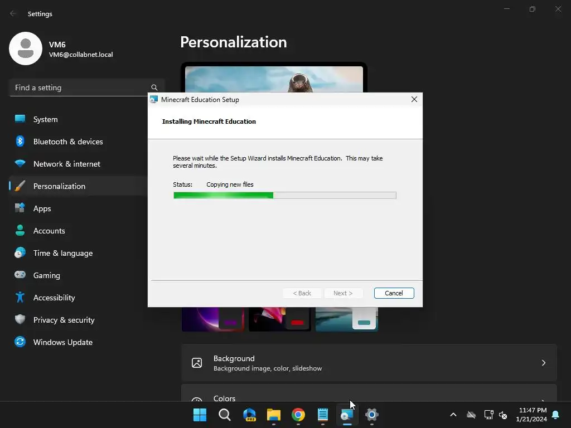Click the Time & language clock icon
571x428 pixels.
pyautogui.click(x=20, y=252)
